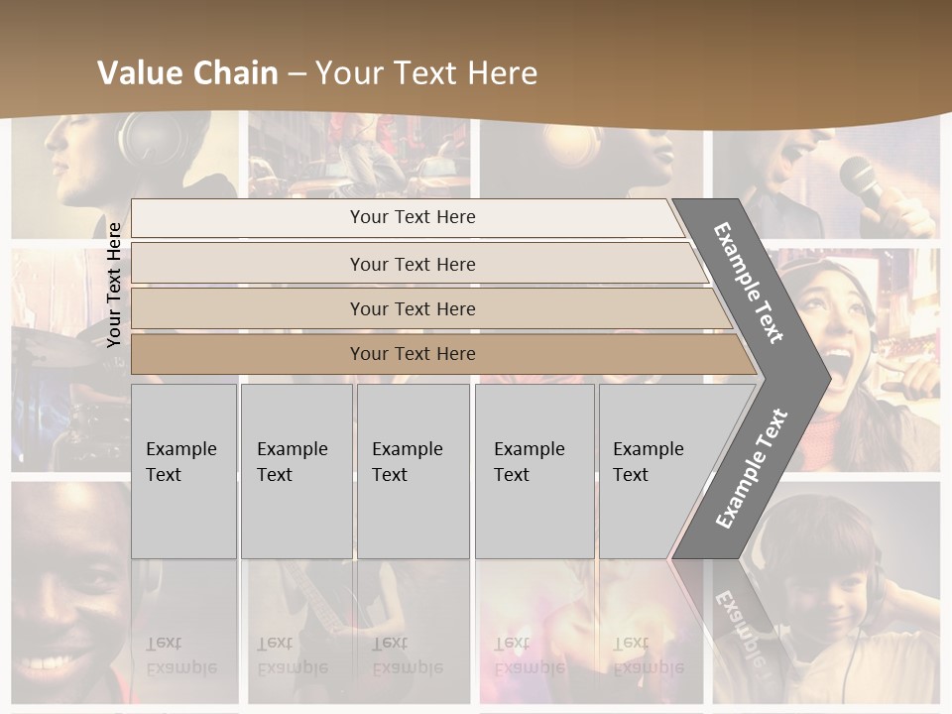This screenshot has height=714, width=952.
Task: Click the "Value Chain" slide title
Action: click(x=317, y=73)
